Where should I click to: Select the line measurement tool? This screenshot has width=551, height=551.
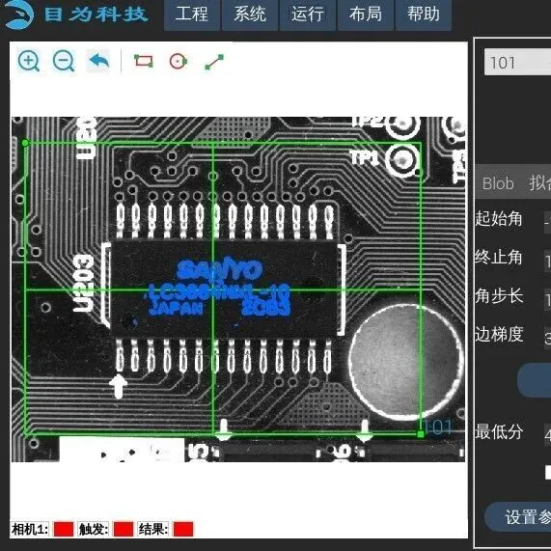pyautogui.click(x=214, y=62)
